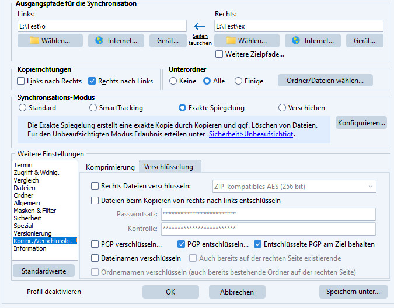Click left globe Internet... button
Viewport: 394px width, 308px height.
(116, 40)
